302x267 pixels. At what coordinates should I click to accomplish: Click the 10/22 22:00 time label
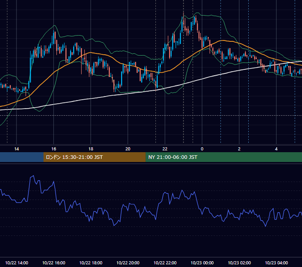pyautogui.click(x=165, y=263)
